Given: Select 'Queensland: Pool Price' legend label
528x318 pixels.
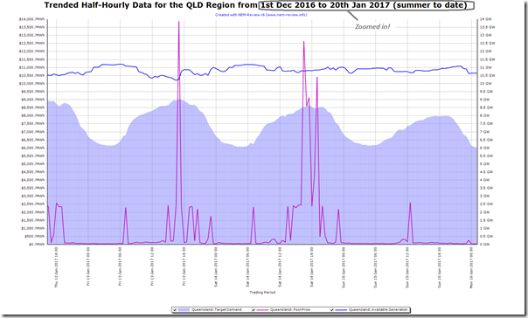Looking at the screenshot, I should tap(290, 309).
